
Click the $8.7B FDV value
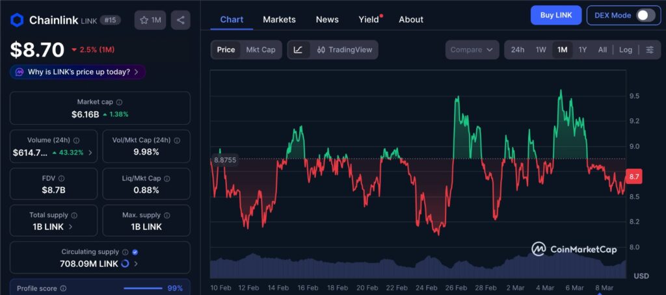pos(53,190)
